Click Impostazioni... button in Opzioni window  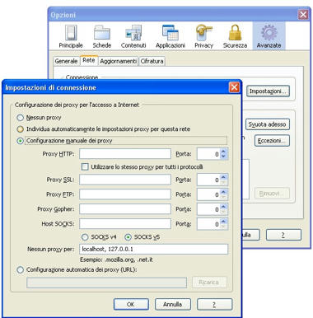268,91
